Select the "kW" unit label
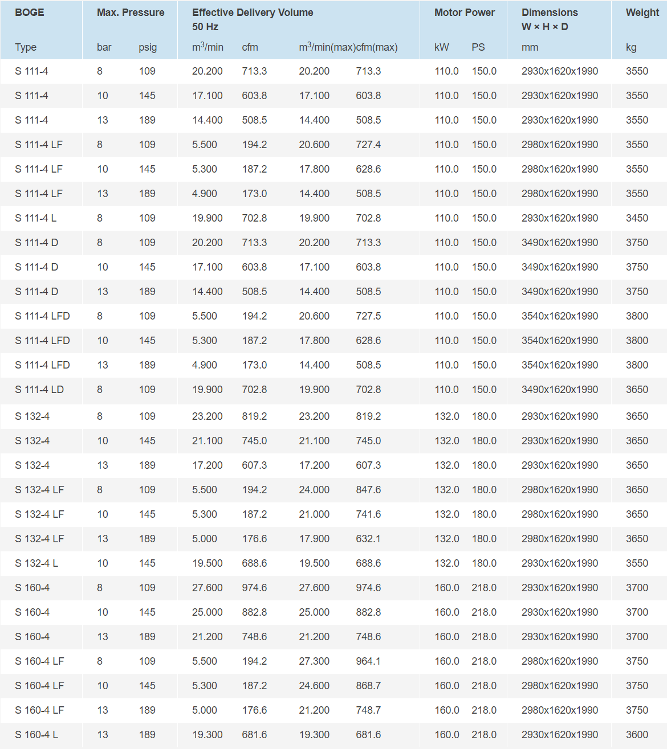Screen dimensions: 667x749 (442, 47)
